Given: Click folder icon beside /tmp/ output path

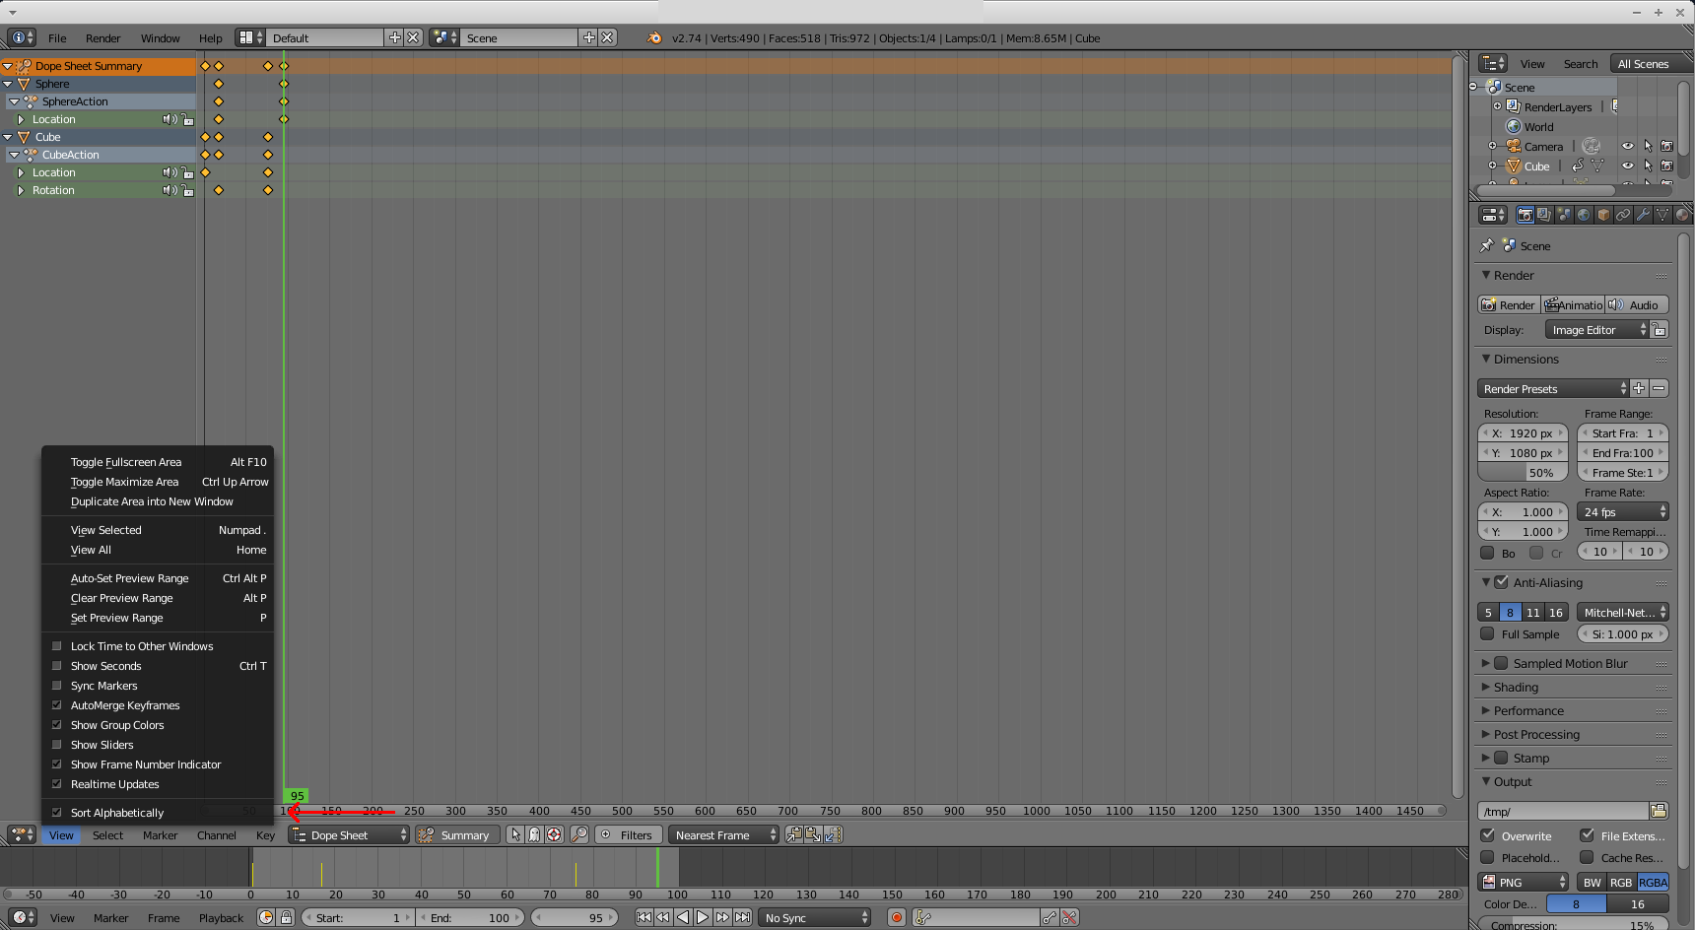Looking at the screenshot, I should [x=1659, y=811].
